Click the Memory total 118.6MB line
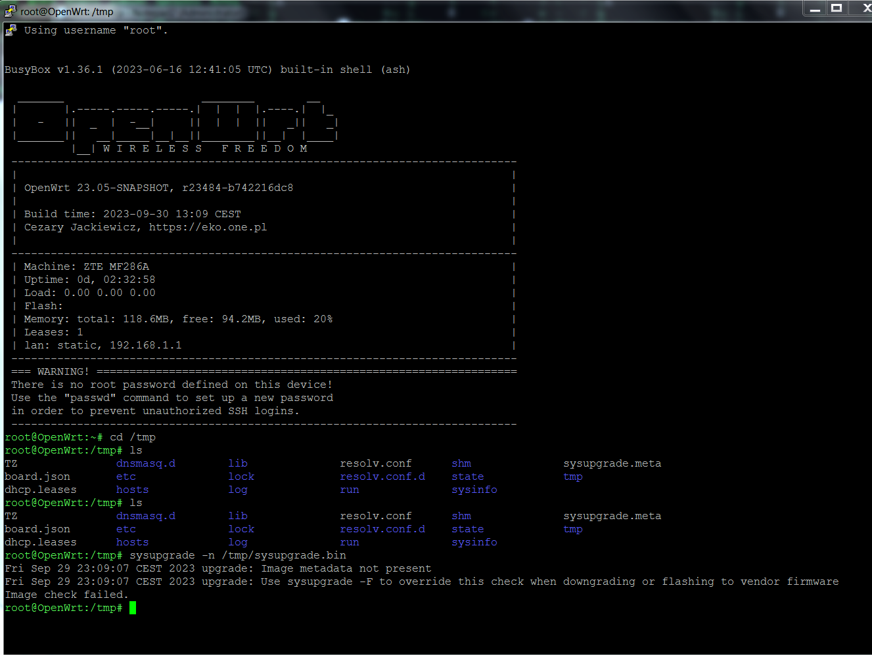This screenshot has height=655, width=872. click(178, 319)
